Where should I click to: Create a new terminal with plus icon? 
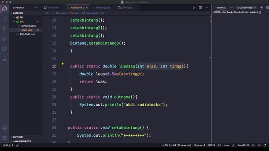(x=261, y=8)
